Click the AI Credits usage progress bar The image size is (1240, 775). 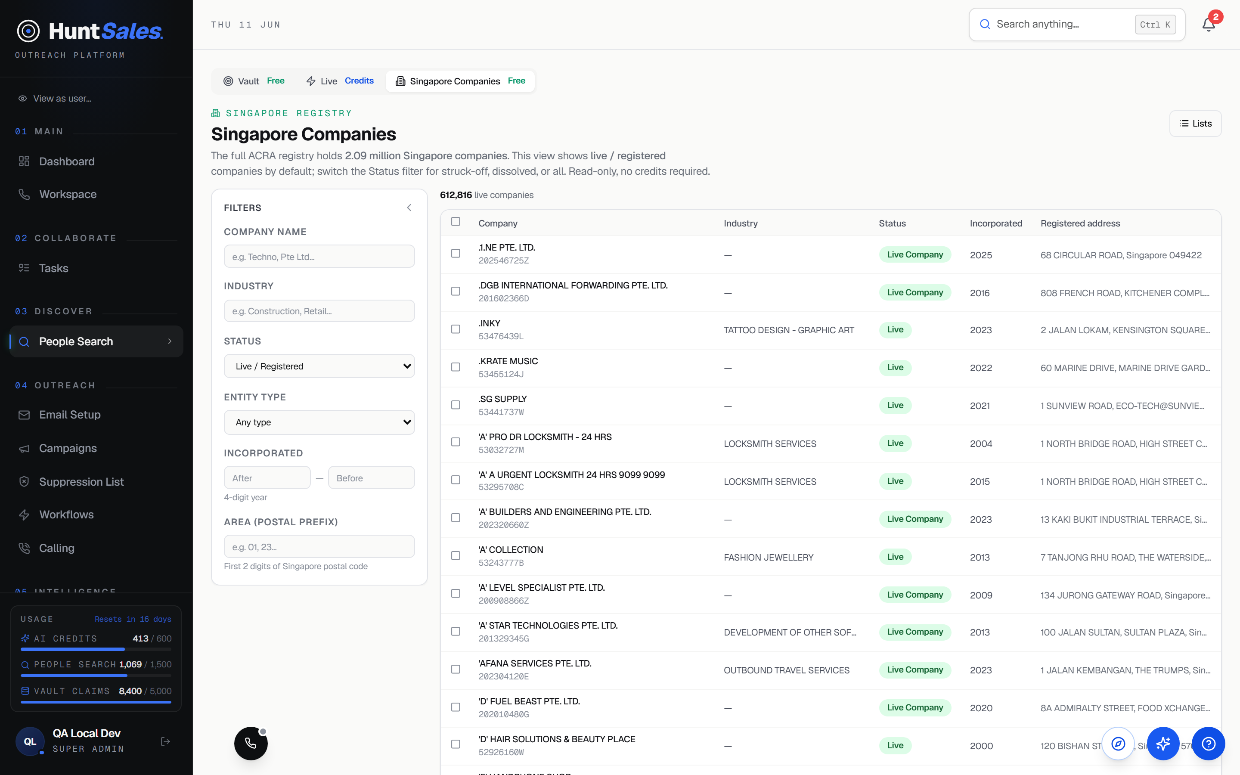pos(96,649)
